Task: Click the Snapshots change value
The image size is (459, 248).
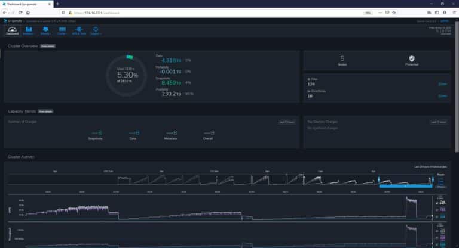Action: pos(96,133)
